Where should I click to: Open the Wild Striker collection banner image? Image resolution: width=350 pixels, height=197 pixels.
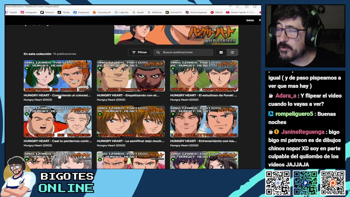point(176,35)
